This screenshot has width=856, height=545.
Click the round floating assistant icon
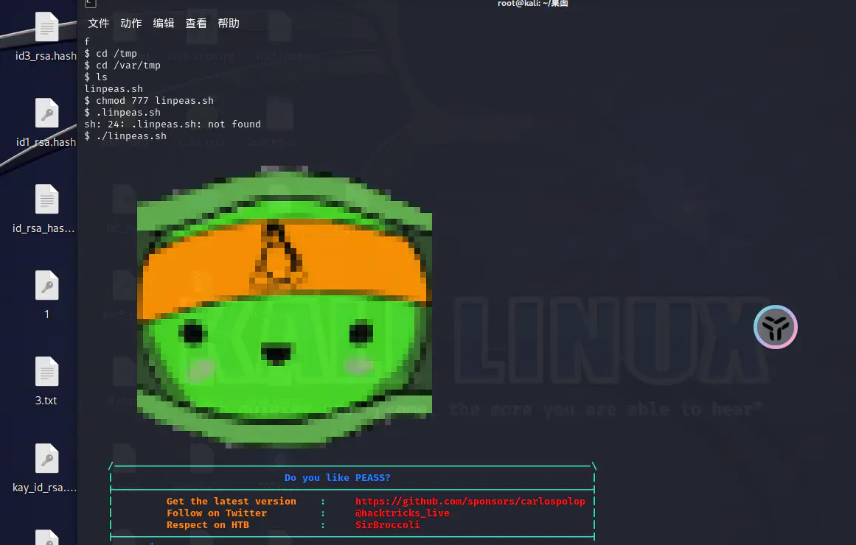(x=775, y=327)
